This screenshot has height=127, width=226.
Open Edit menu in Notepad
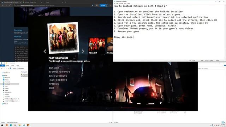(x=118, y=4)
